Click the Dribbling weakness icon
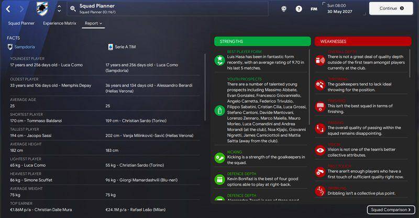419x218 pixels. [320, 191]
